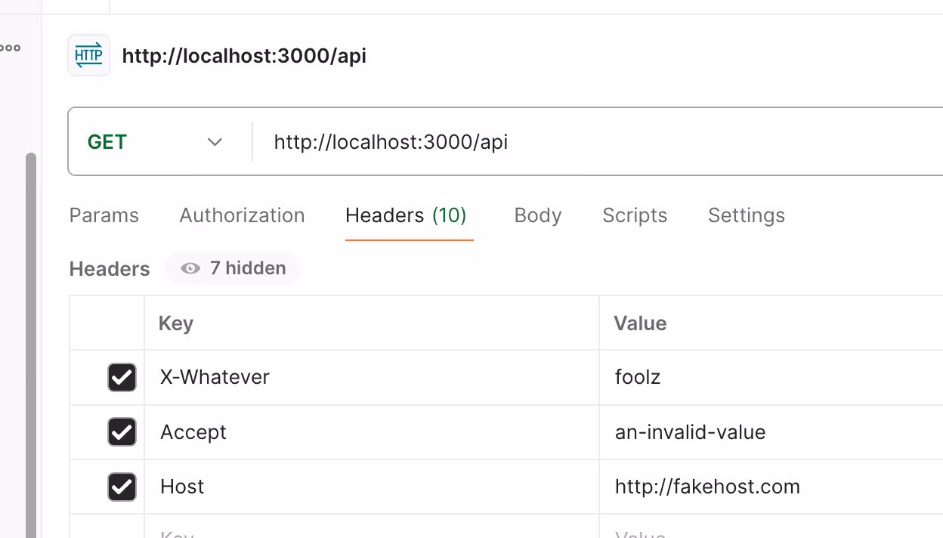
Task: Toggle the Host header checkbox
Action: click(122, 487)
